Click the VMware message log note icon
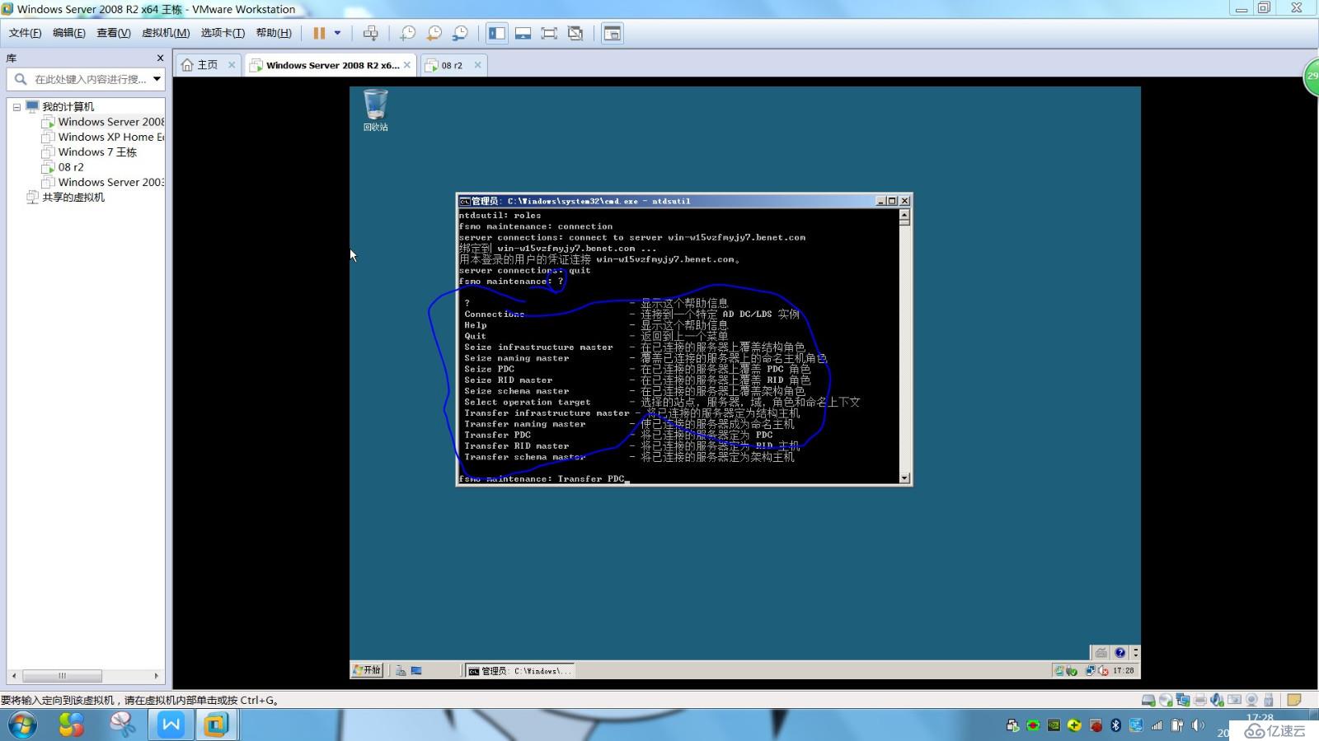 point(1294,700)
